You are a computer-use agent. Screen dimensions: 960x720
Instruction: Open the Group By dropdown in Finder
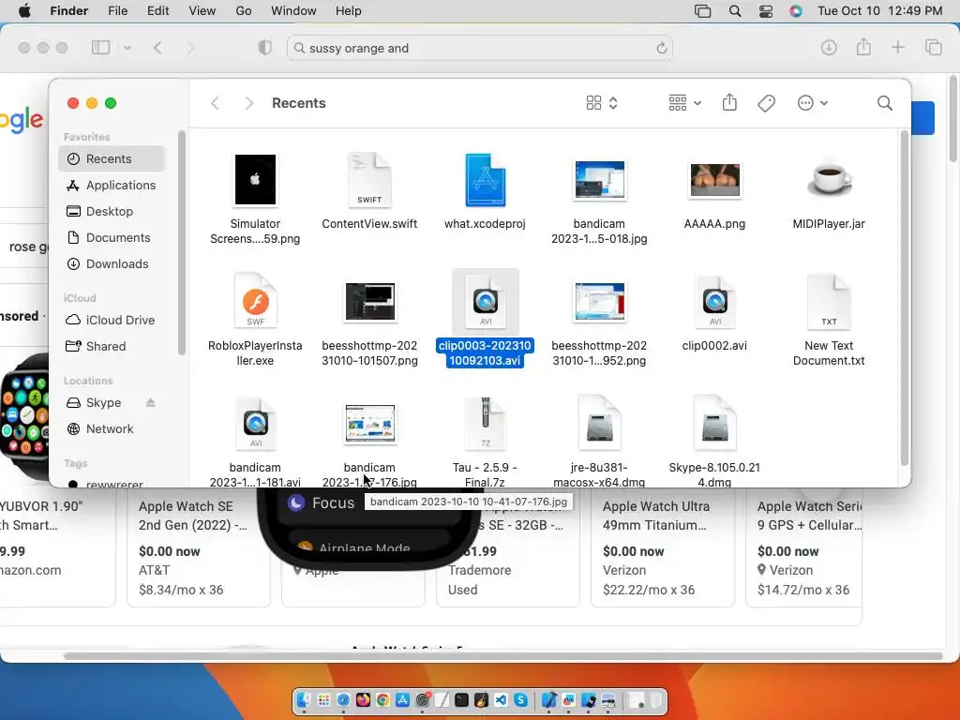click(684, 103)
